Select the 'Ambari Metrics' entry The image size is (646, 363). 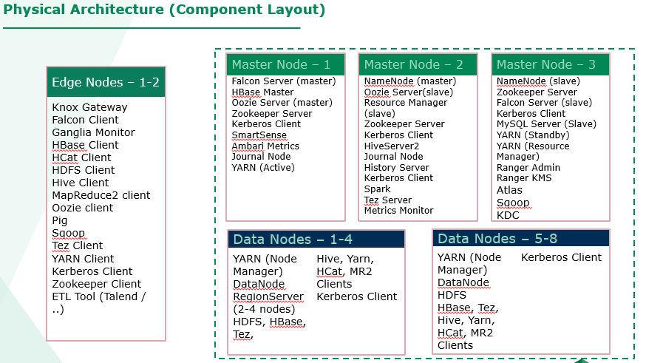(x=265, y=146)
